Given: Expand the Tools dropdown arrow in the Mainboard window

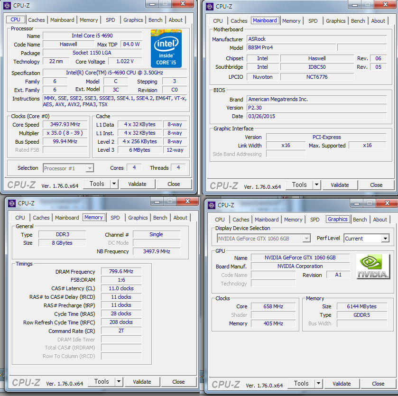Looking at the screenshot, I should pos(317,185).
